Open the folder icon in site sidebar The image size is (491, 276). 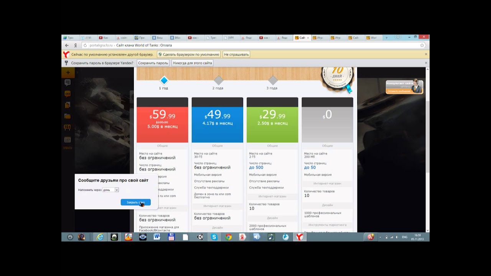68,116
